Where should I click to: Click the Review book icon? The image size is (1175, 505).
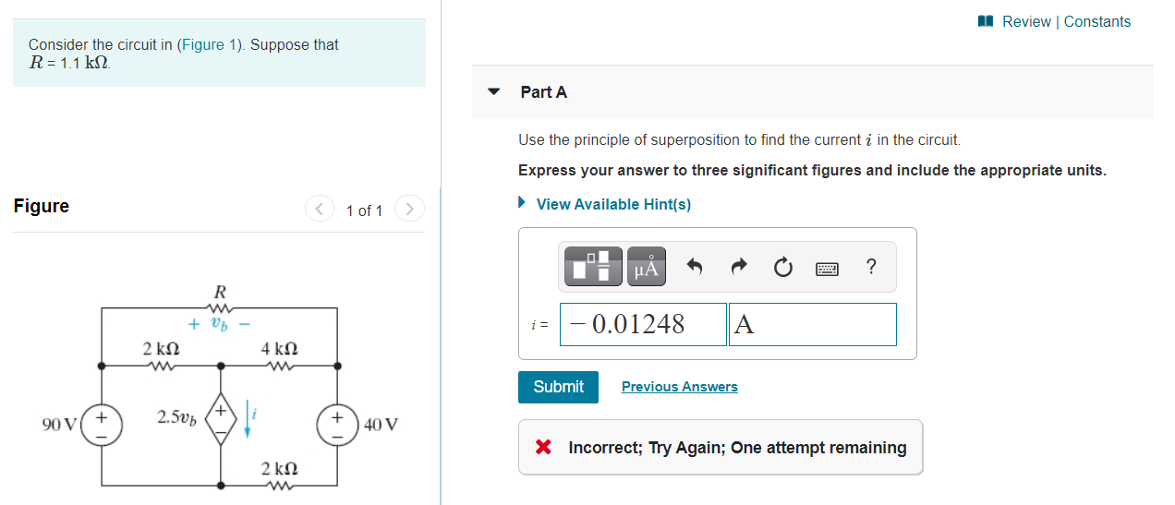tap(987, 21)
